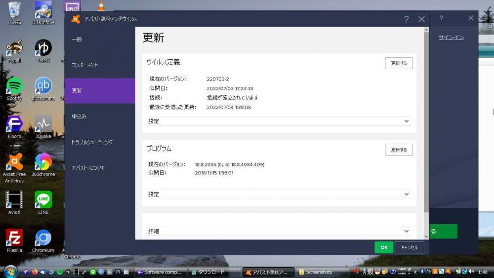This screenshot has height=278, width=494.
Task: Click the 更新 page heading
Action: (x=154, y=38)
